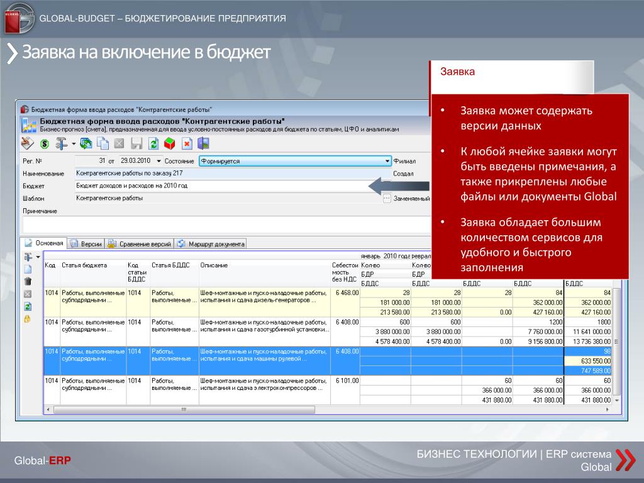This screenshot has height=483, width=644.
Task: Click the open door exit icon
Action: [203, 143]
